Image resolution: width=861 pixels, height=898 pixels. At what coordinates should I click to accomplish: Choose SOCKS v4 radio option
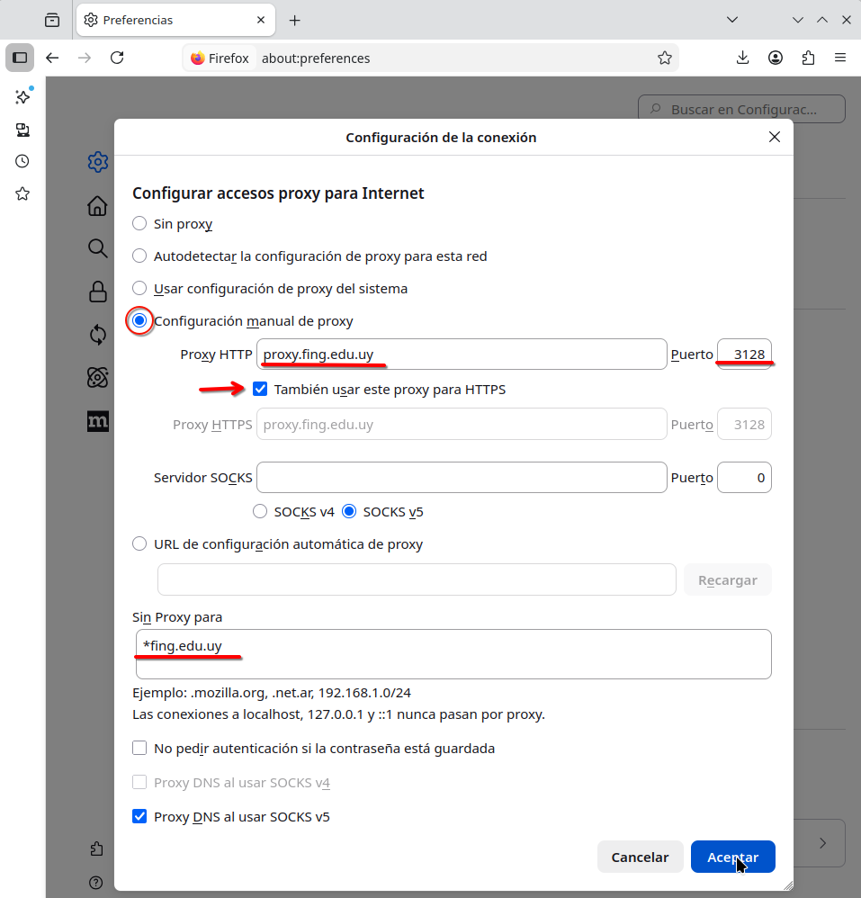tap(260, 511)
